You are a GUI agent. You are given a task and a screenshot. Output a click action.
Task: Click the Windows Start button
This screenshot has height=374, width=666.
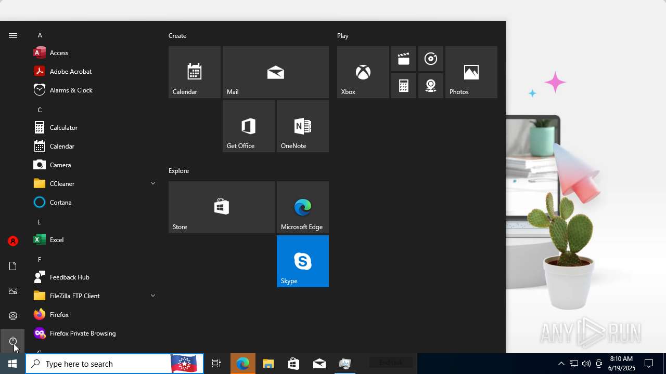coord(12,364)
